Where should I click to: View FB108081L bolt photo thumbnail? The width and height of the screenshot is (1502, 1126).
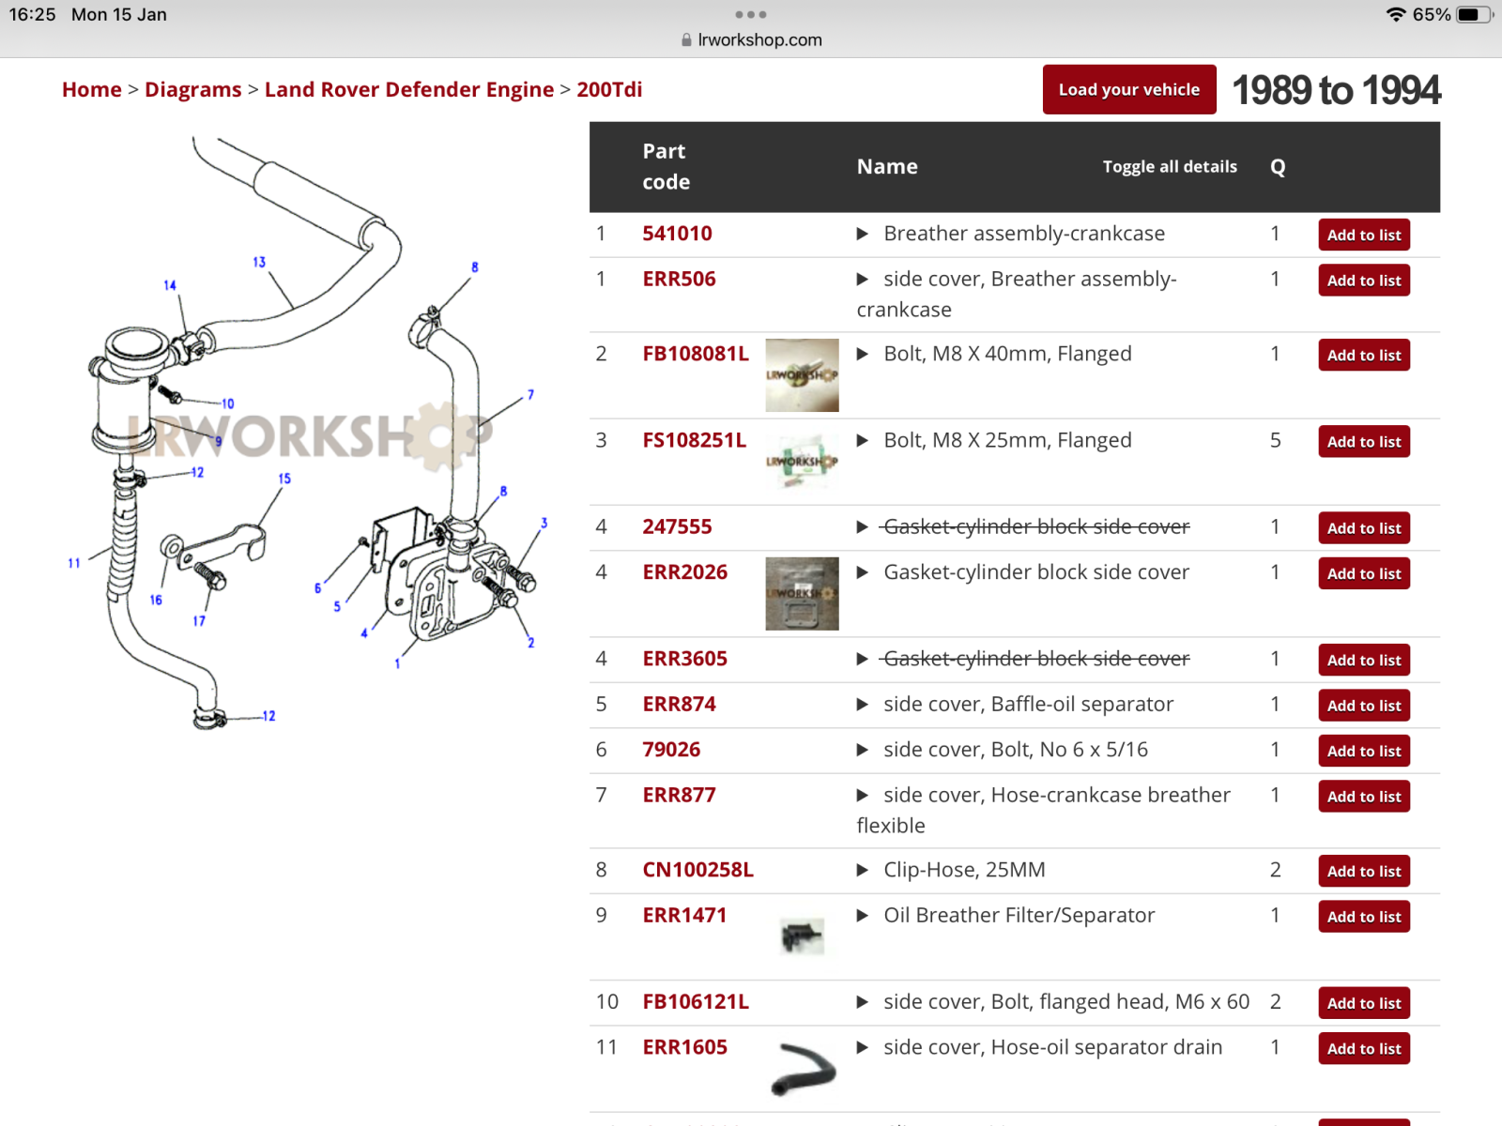[x=802, y=375]
